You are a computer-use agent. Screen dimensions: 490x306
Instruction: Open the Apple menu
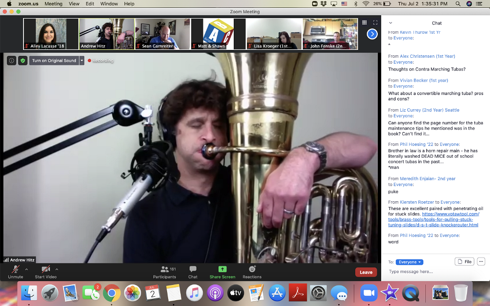coord(9,4)
